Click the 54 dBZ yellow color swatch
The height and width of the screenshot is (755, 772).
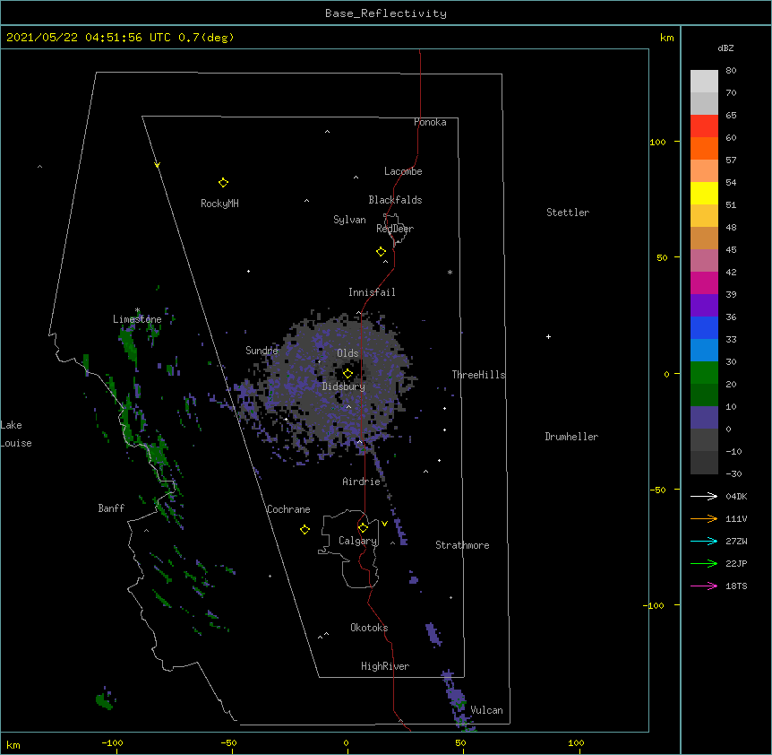coord(704,193)
